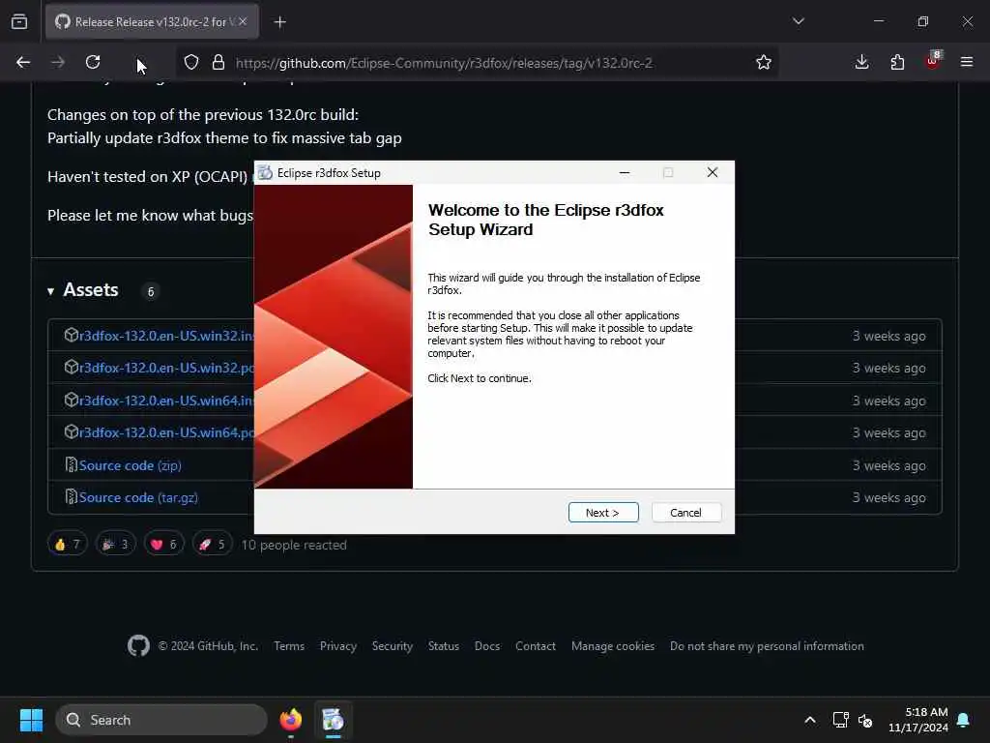The height and width of the screenshot is (743, 990).
Task: Open GitHub logo in the footer
Action: pyautogui.click(x=139, y=645)
